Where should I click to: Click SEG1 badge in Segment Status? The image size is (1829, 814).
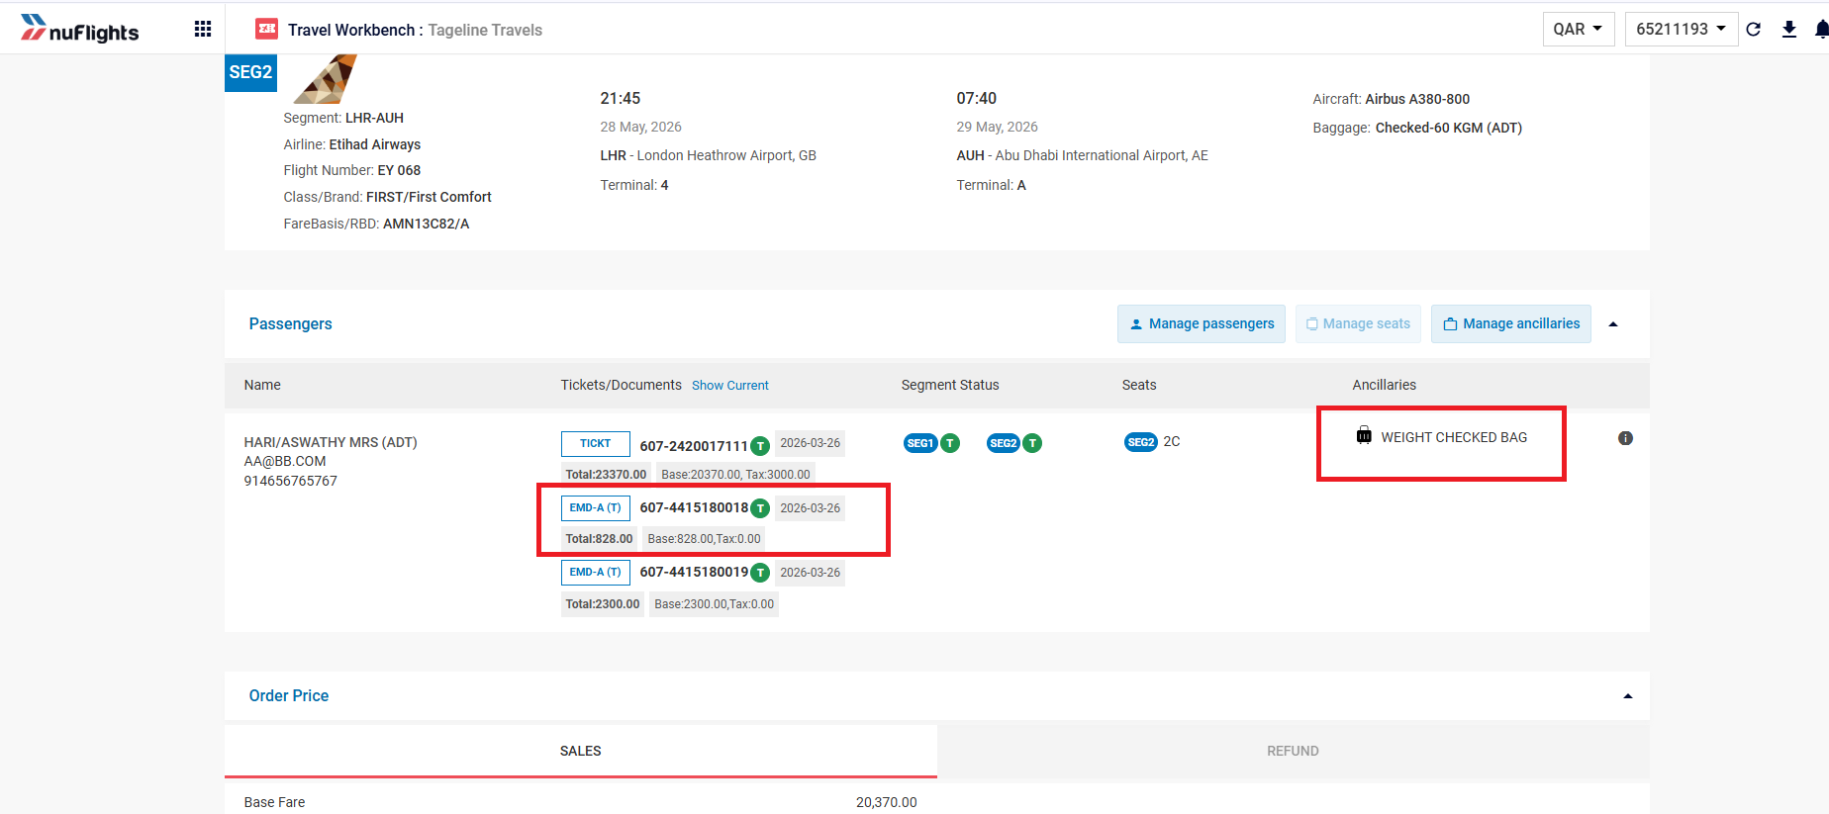(920, 443)
